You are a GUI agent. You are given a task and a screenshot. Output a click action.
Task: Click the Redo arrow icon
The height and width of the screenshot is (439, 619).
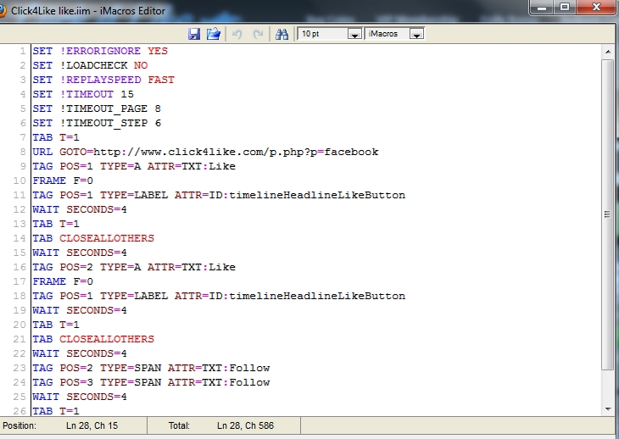258,34
